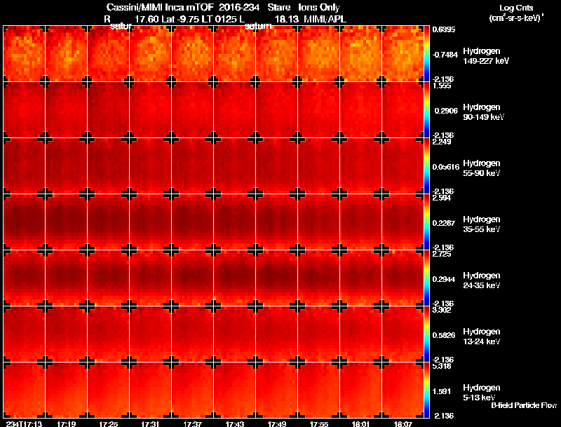561x427 pixels.
Task: Click the B-field Particle Flow label
Action: point(524,405)
